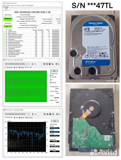The width and height of the screenshot is (121, 160).
Task: Click Access Time value in Benchmark window
Action: (x=55, y=141)
